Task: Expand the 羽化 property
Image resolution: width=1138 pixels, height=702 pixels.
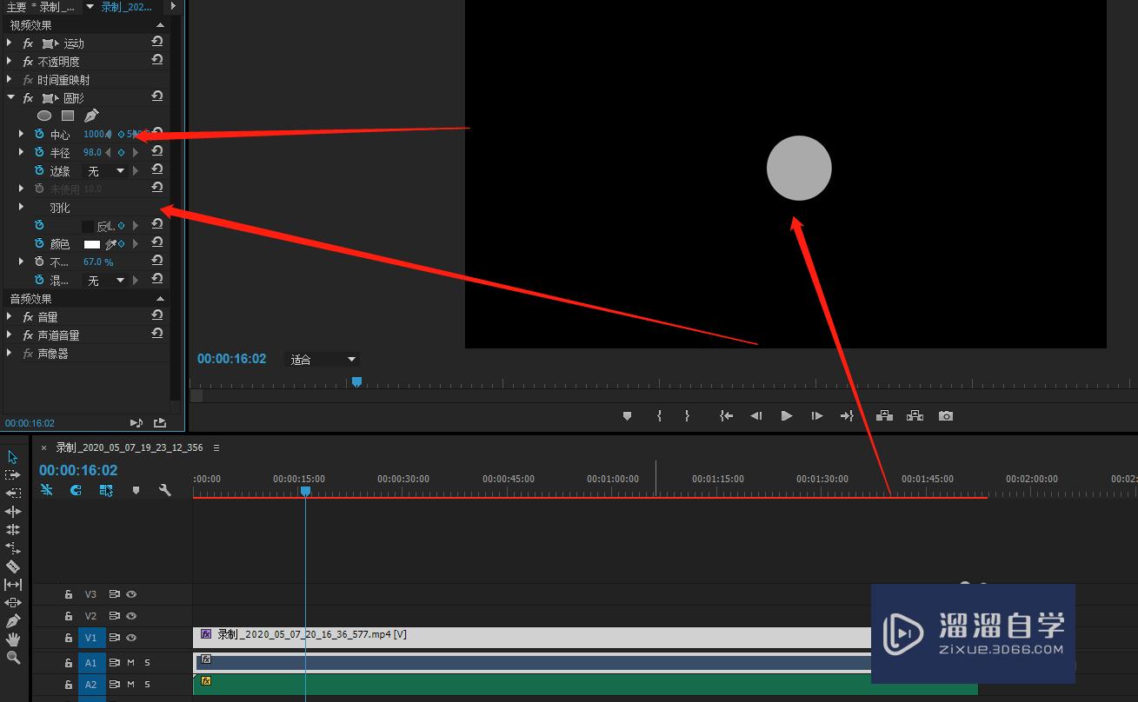Action: tap(21, 207)
